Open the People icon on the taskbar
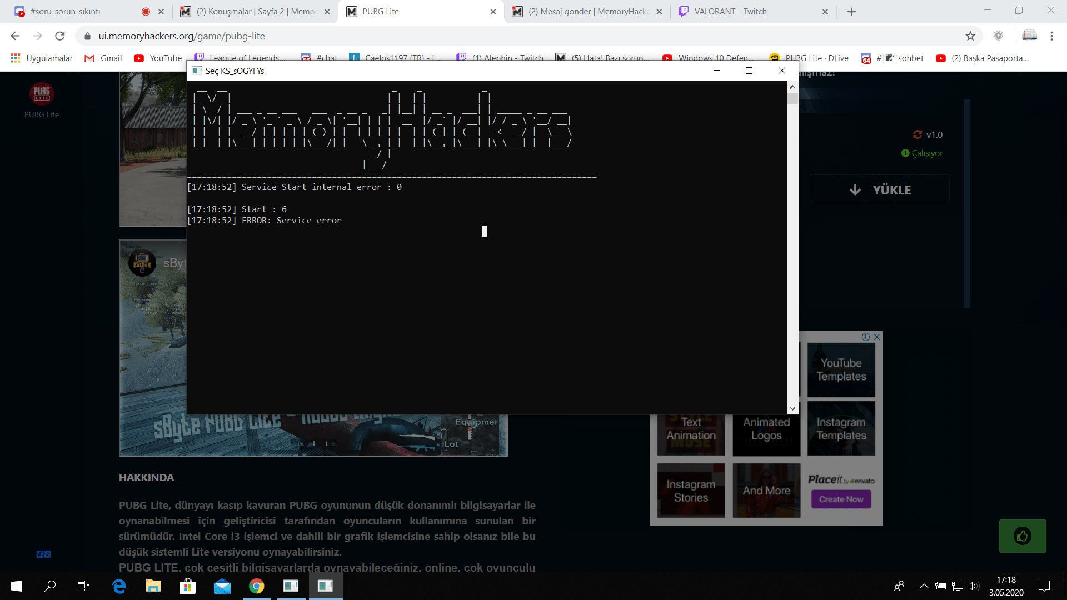 click(899, 586)
